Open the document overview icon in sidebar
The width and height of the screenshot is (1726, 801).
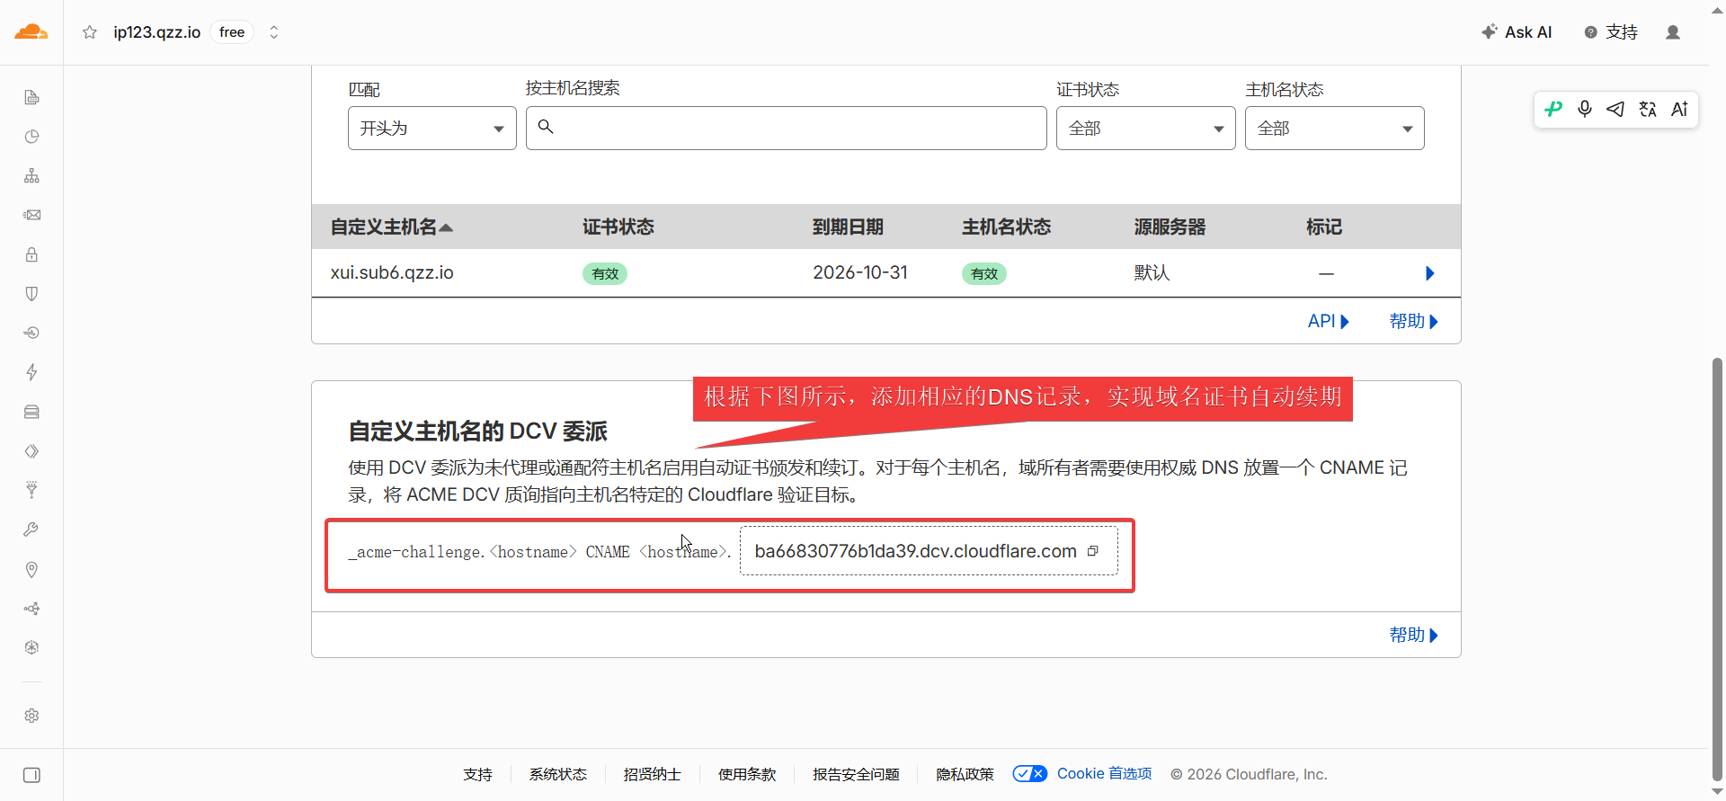tap(31, 97)
